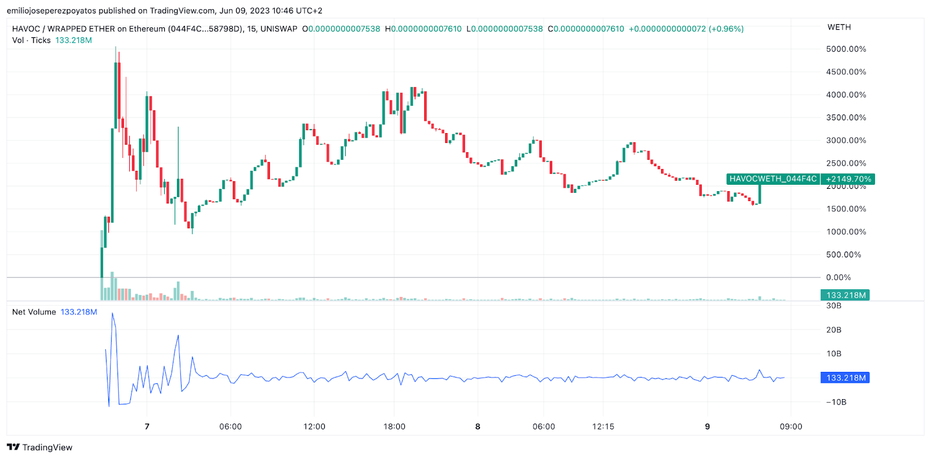
Task: Select the Net Volume indicator label
Action: click(34, 312)
